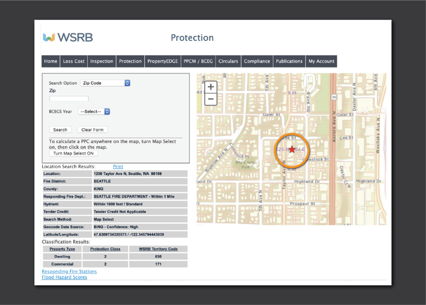Image resolution: width=426 pixels, height=305 pixels.
Task: Turn Map Select ON
Action: (73, 153)
